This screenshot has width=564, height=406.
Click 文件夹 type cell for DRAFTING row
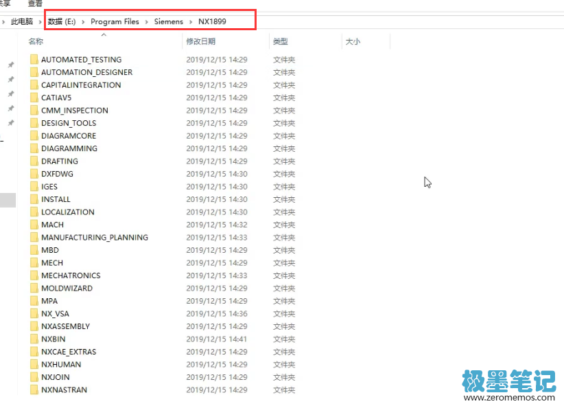[x=284, y=161]
